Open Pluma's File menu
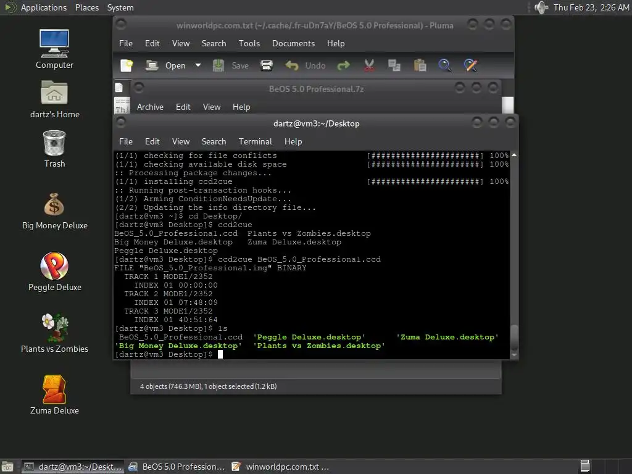Screen dimensions: 632x474 coord(126,43)
